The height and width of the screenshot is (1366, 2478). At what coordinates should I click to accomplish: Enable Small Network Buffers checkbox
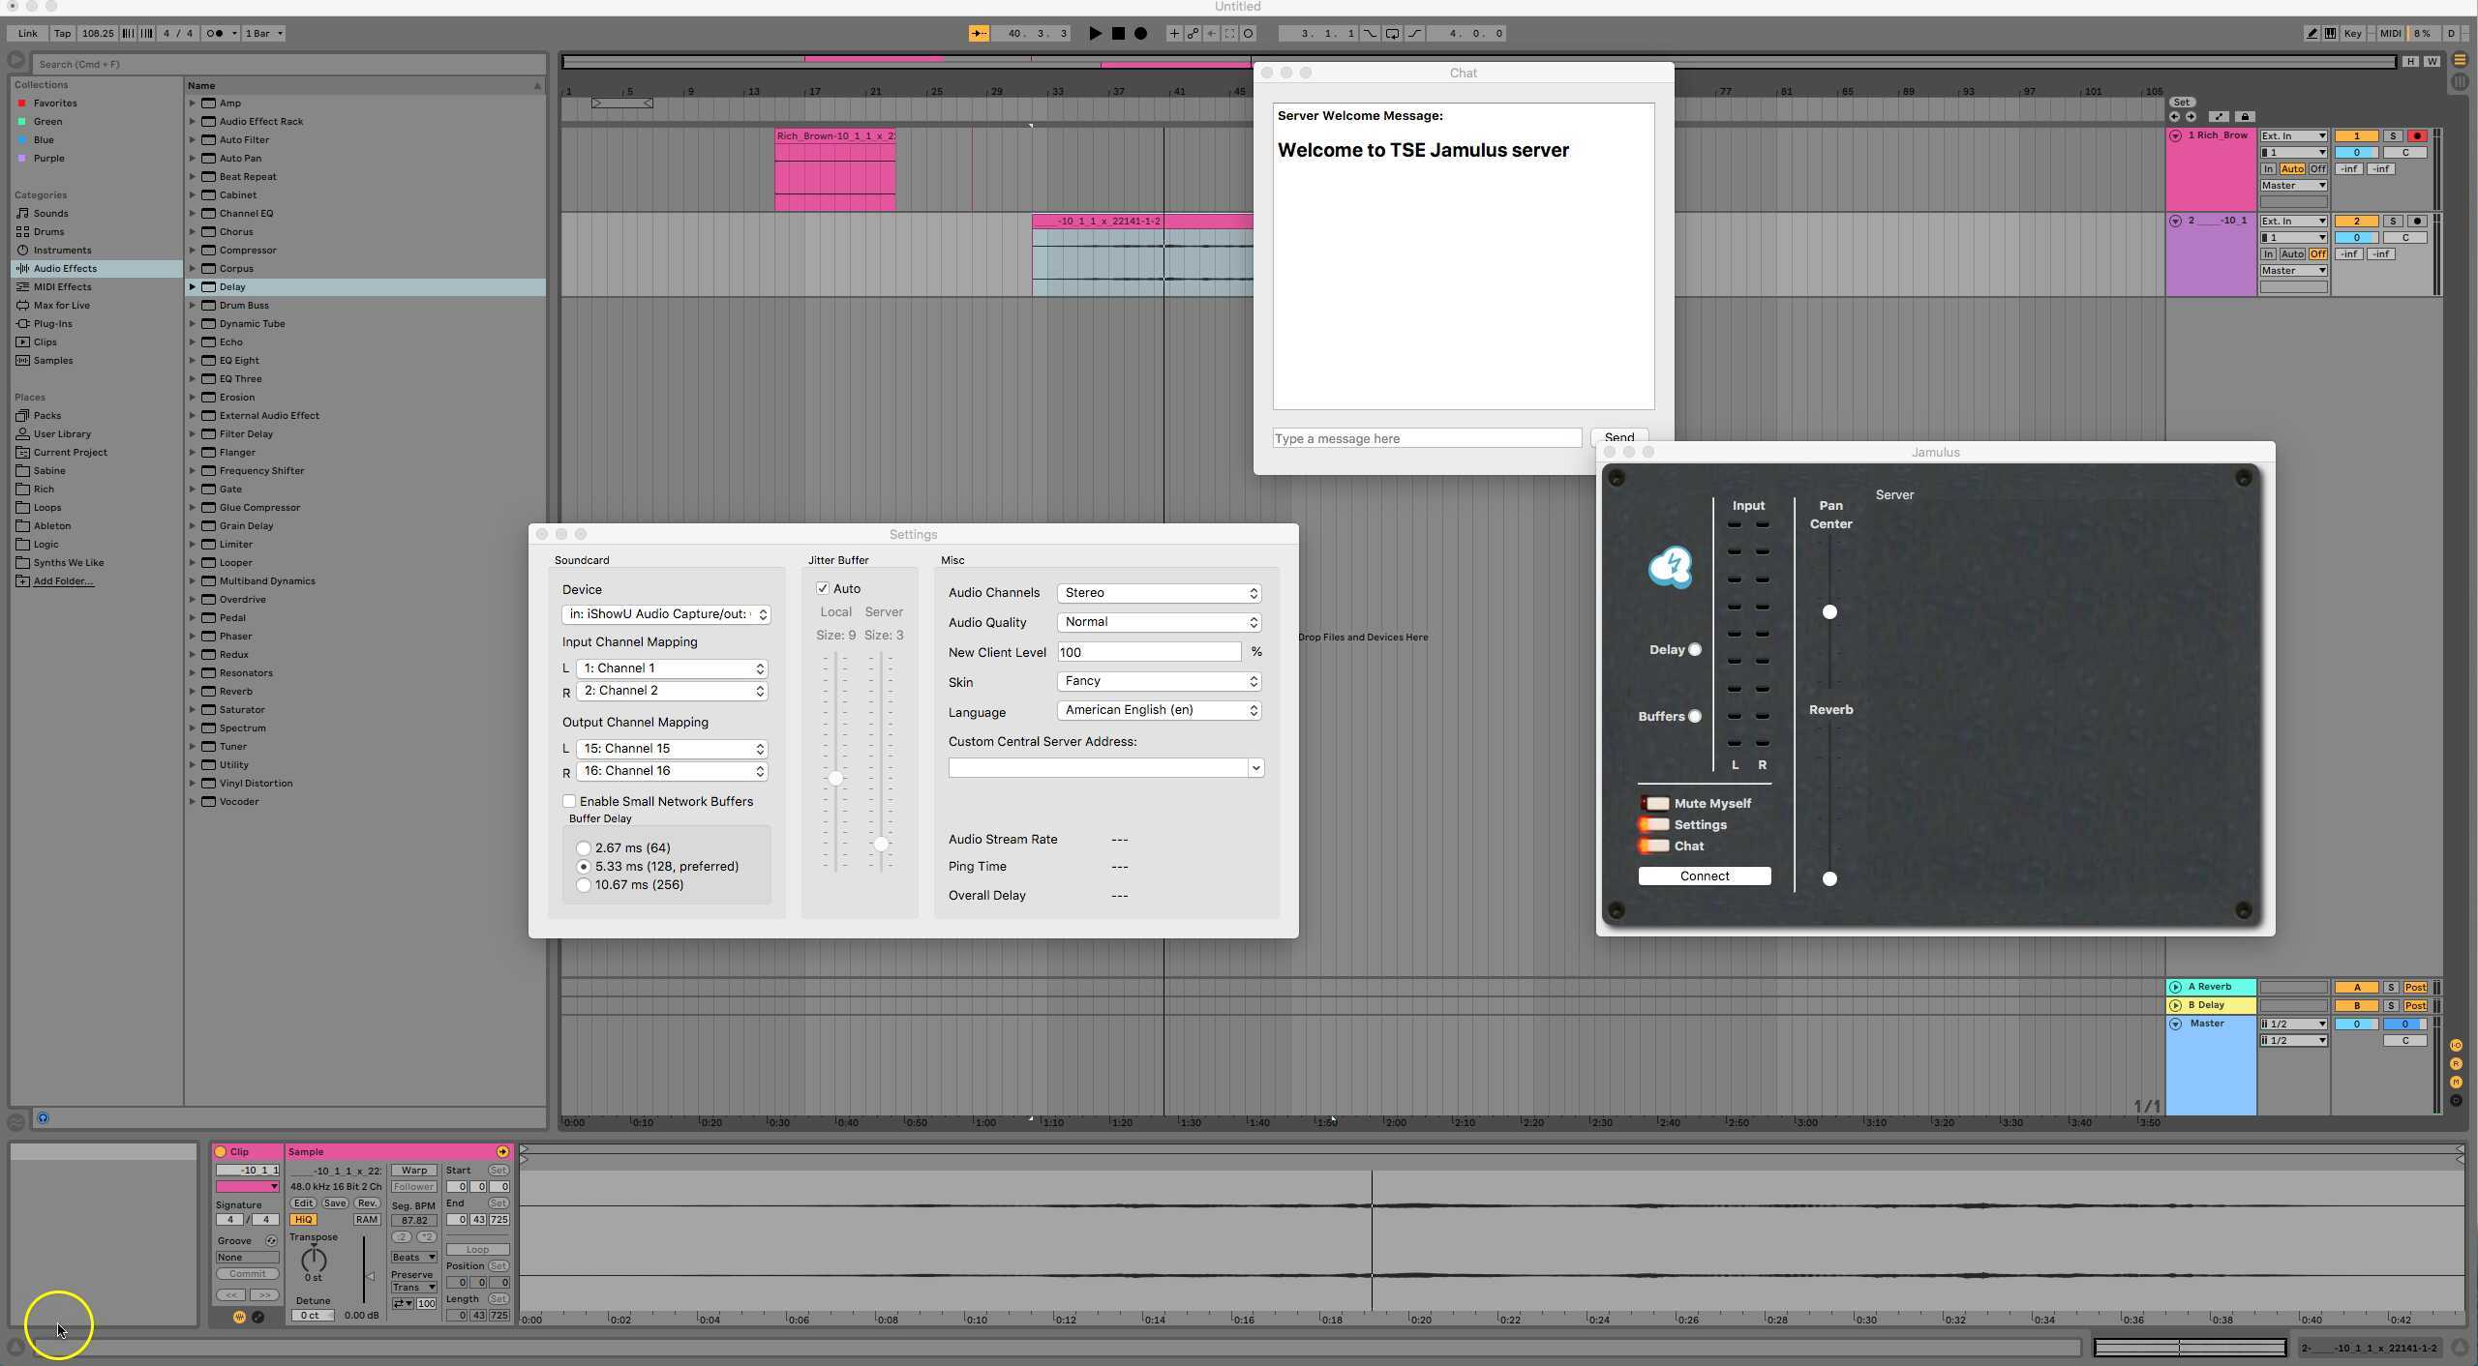point(569,801)
